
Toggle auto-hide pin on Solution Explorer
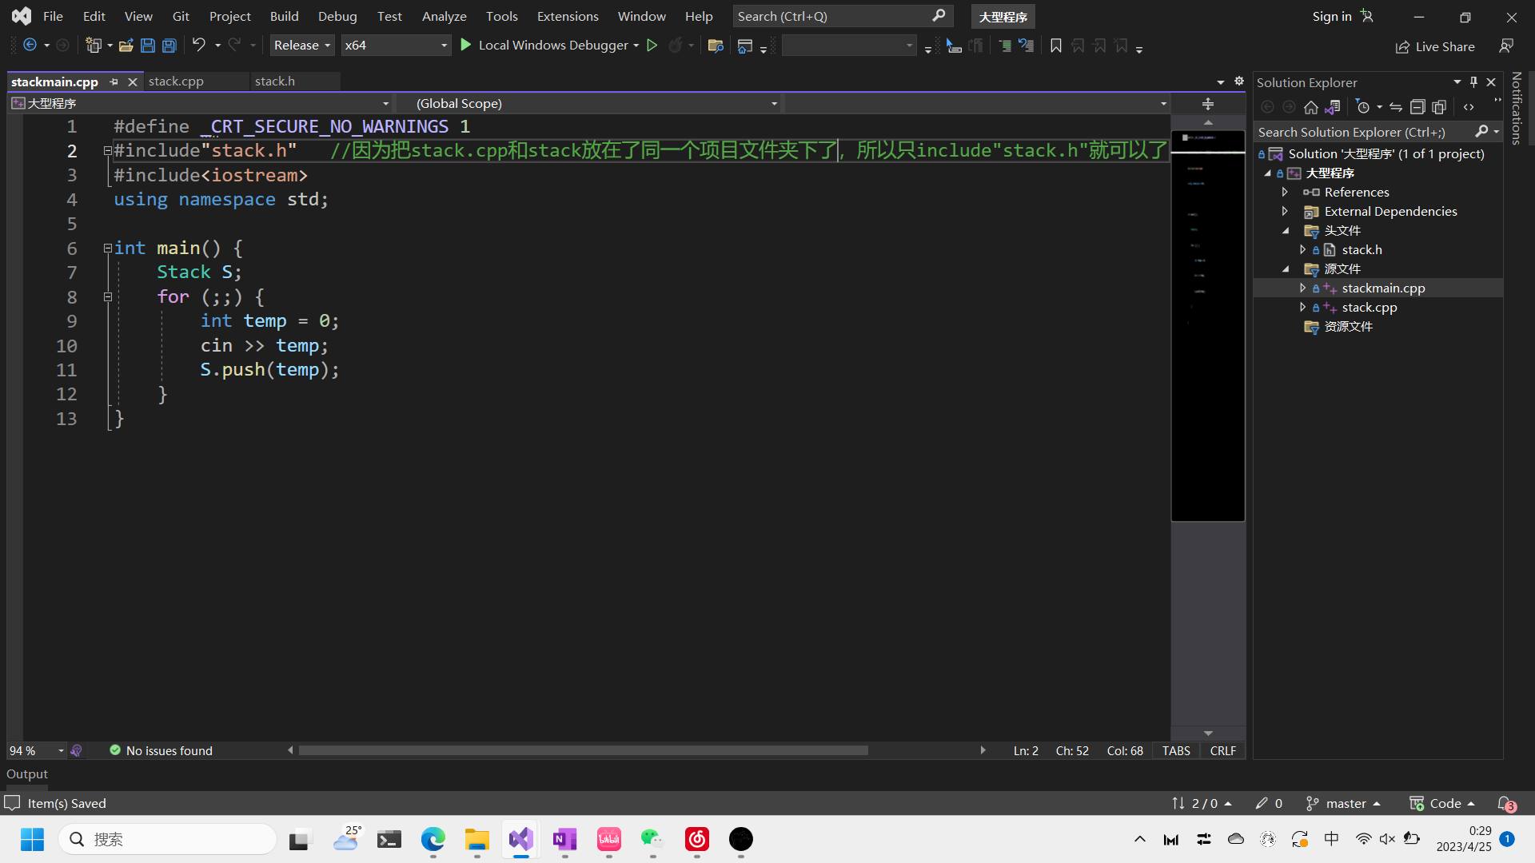pyautogui.click(x=1473, y=82)
